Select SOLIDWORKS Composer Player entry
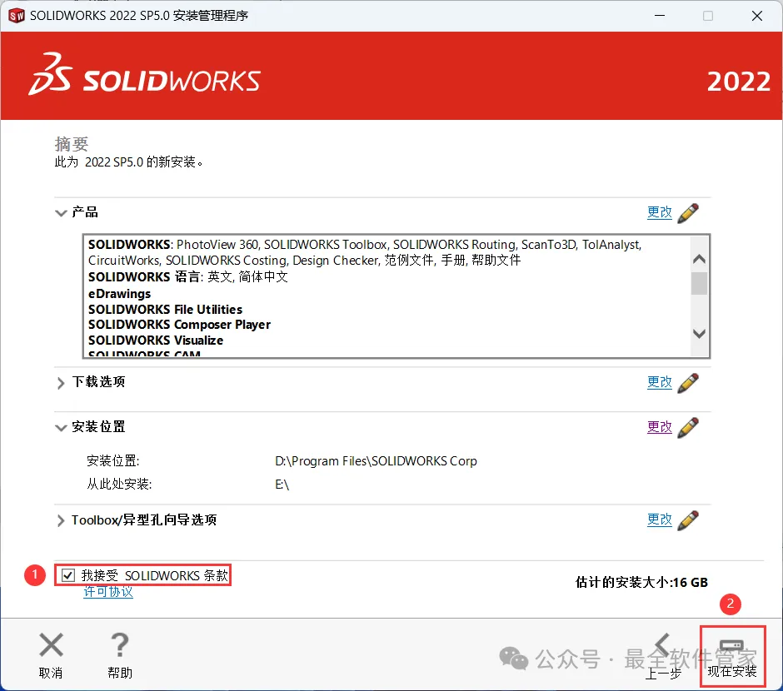 pos(179,325)
